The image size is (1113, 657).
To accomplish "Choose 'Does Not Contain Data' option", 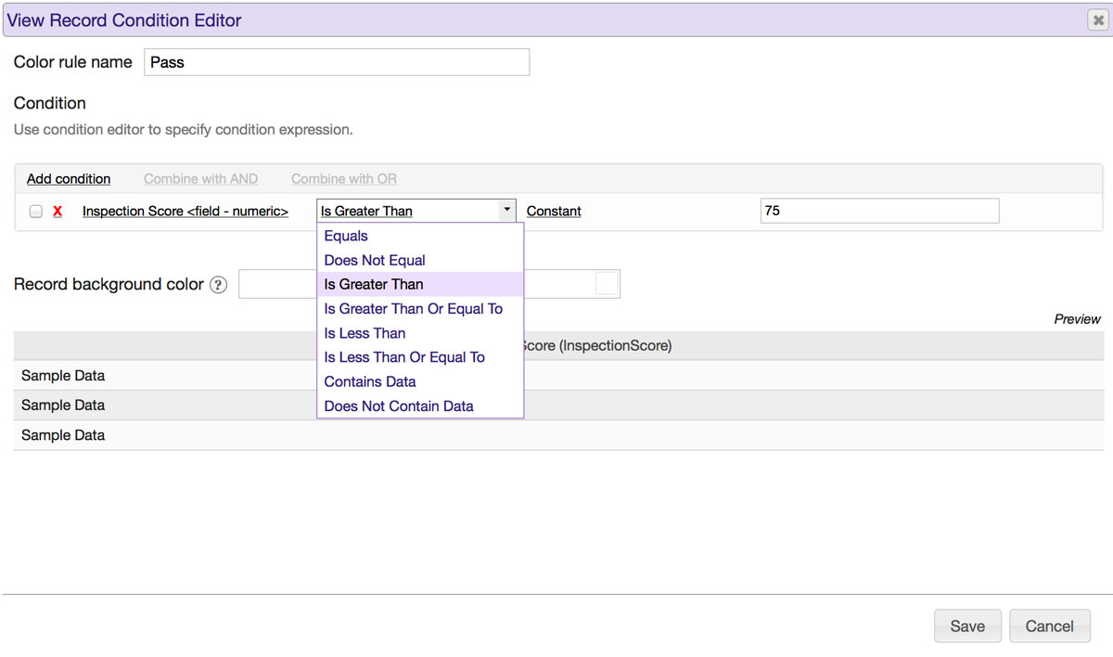I will (x=399, y=406).
